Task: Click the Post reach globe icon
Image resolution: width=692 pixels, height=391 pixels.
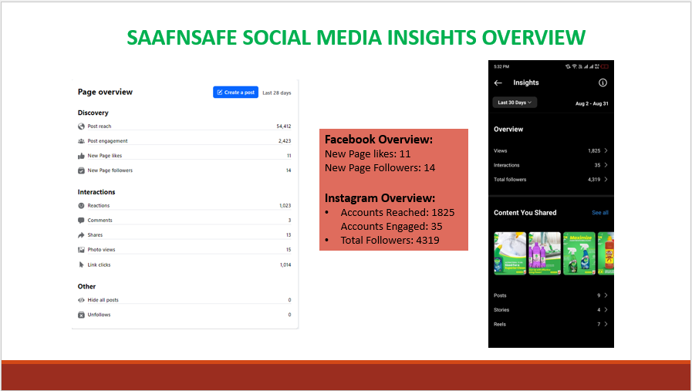Action: (x=82, y=126)
